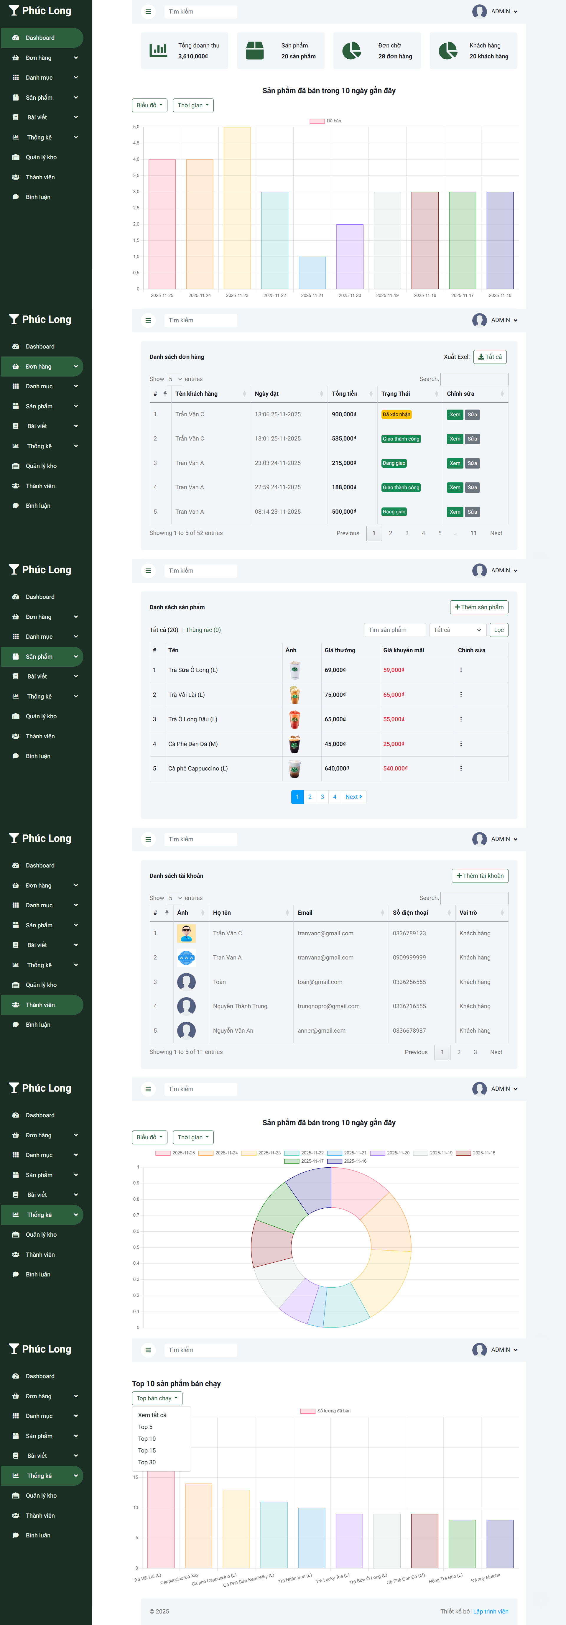Open the Thời gian dropdown
Image resolution: width=566 pixels, height=1625 pixels.
192,105
